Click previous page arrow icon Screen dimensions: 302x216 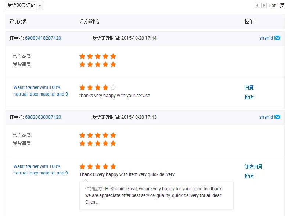[x=257, y=6]
